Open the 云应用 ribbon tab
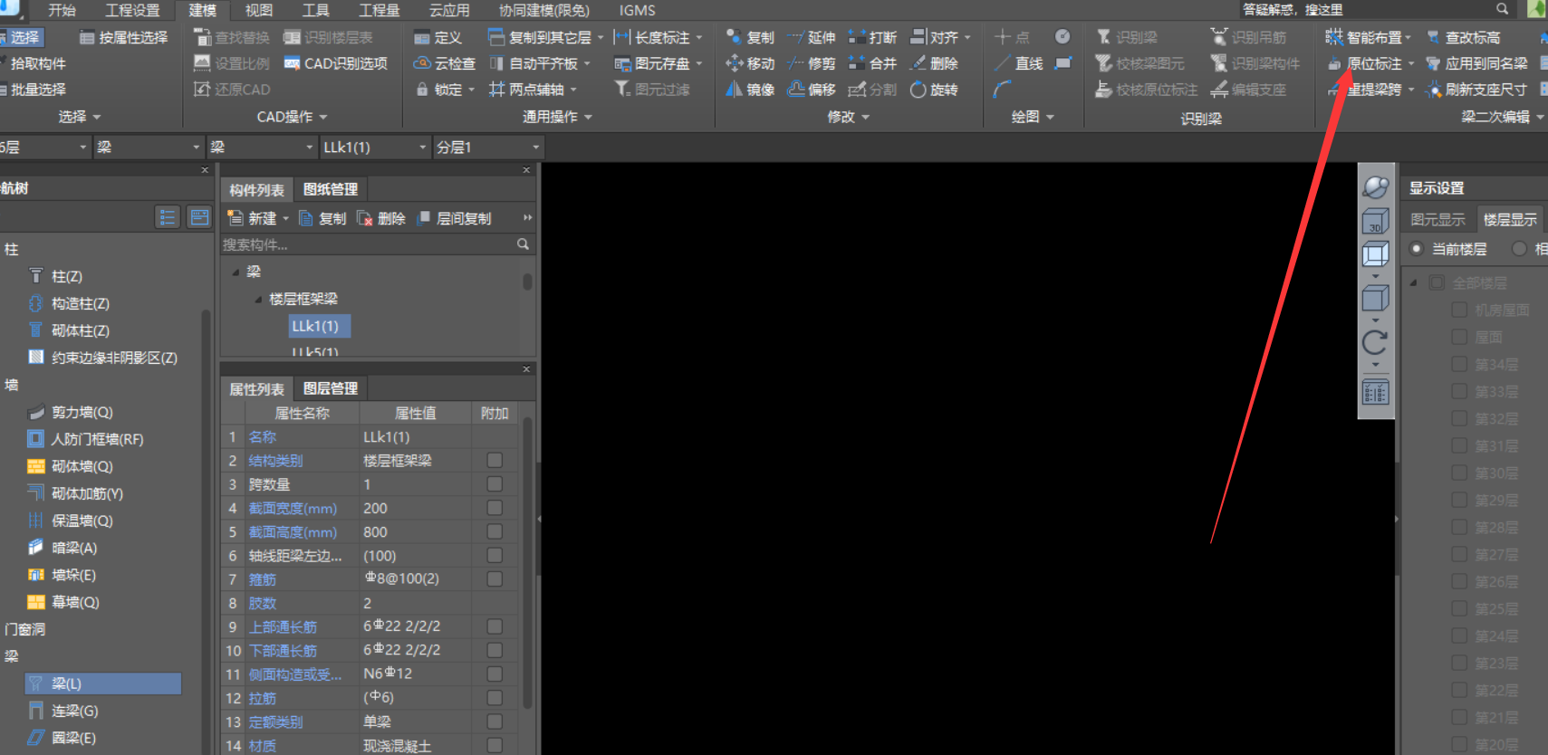1548x755 pixels. pyautogui.click(x=449, y=10)
